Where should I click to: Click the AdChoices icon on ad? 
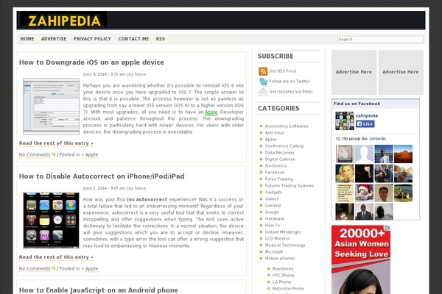pos(387,228)
